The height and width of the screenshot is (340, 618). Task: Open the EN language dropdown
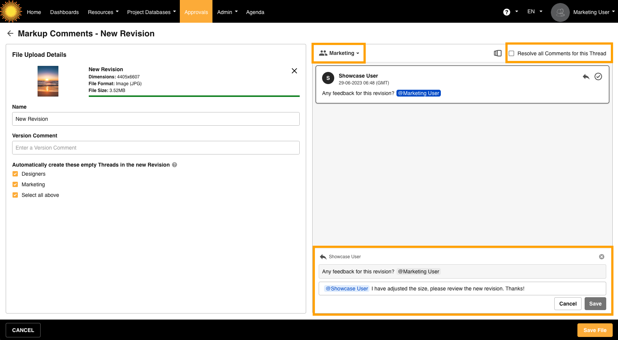tap(534, 12)
